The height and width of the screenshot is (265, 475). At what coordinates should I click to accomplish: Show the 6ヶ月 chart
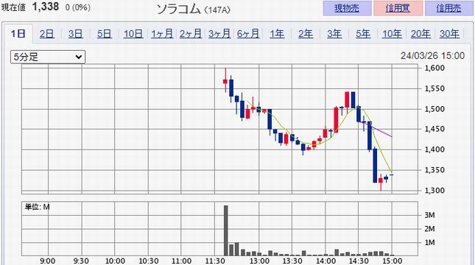pos(248,34)
